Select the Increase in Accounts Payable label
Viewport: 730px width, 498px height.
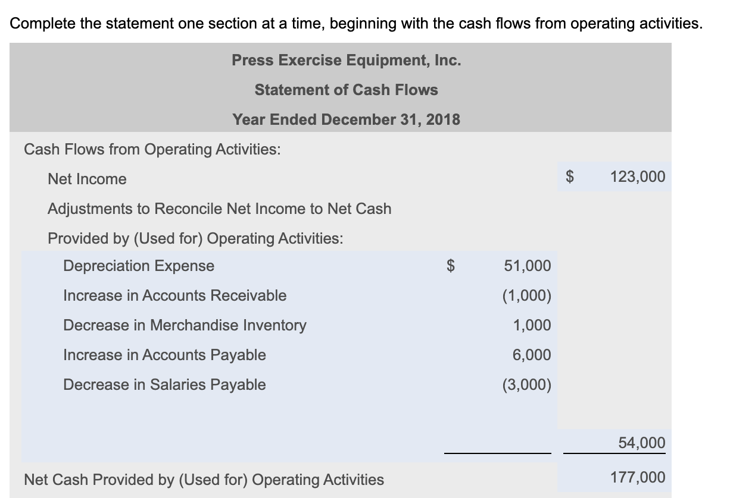click(x=164, y=355)
